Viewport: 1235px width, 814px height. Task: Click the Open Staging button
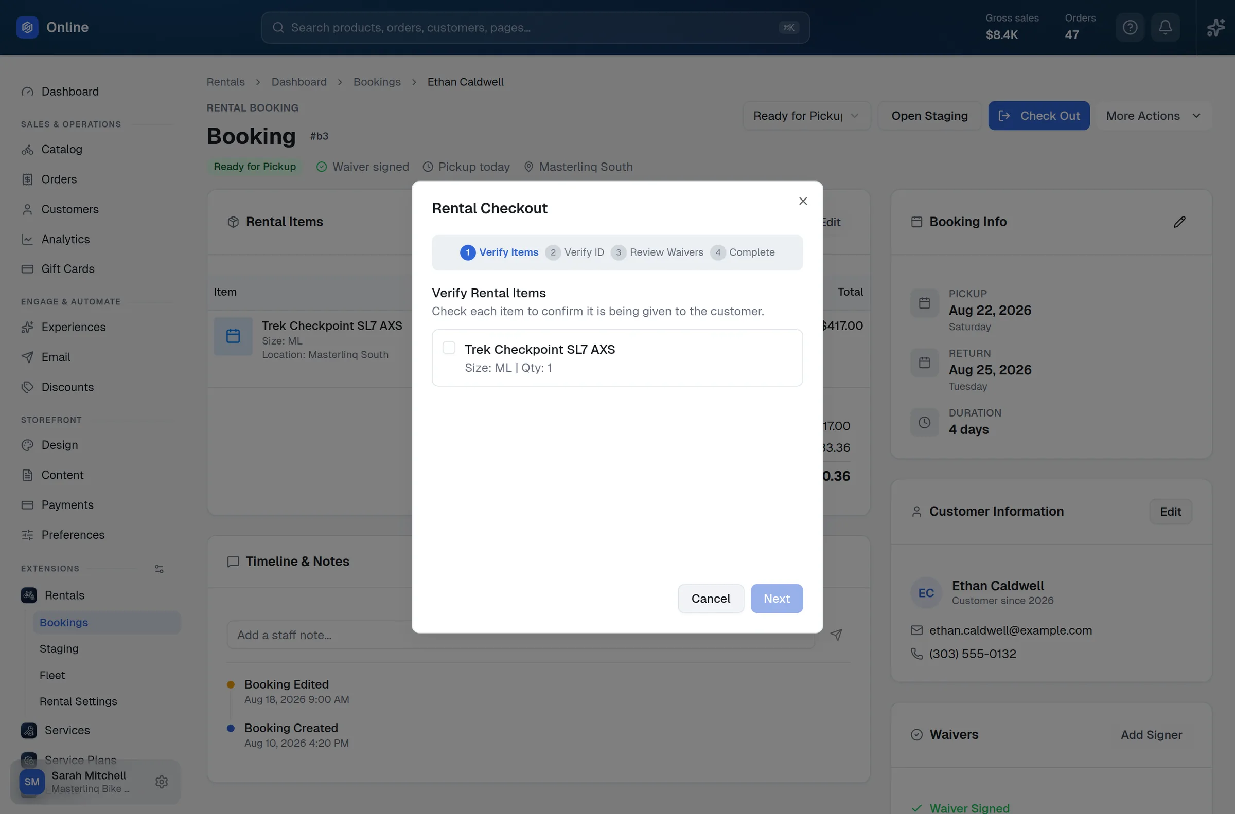click(929, 116)
